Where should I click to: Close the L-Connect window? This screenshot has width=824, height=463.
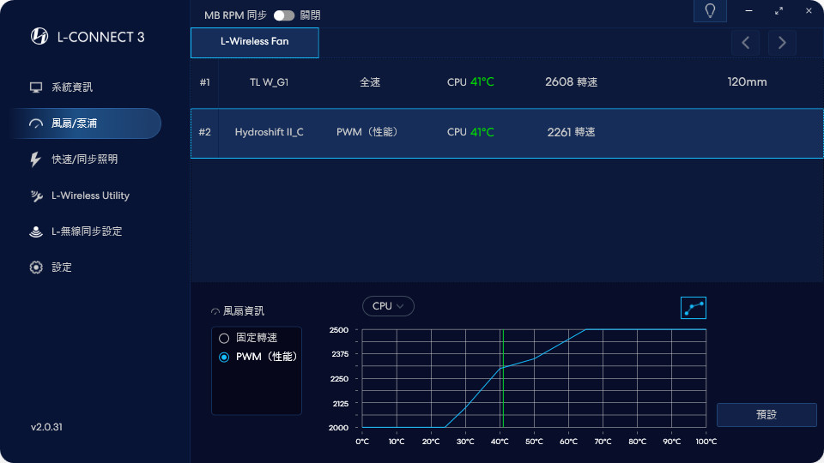click(809, 11)
